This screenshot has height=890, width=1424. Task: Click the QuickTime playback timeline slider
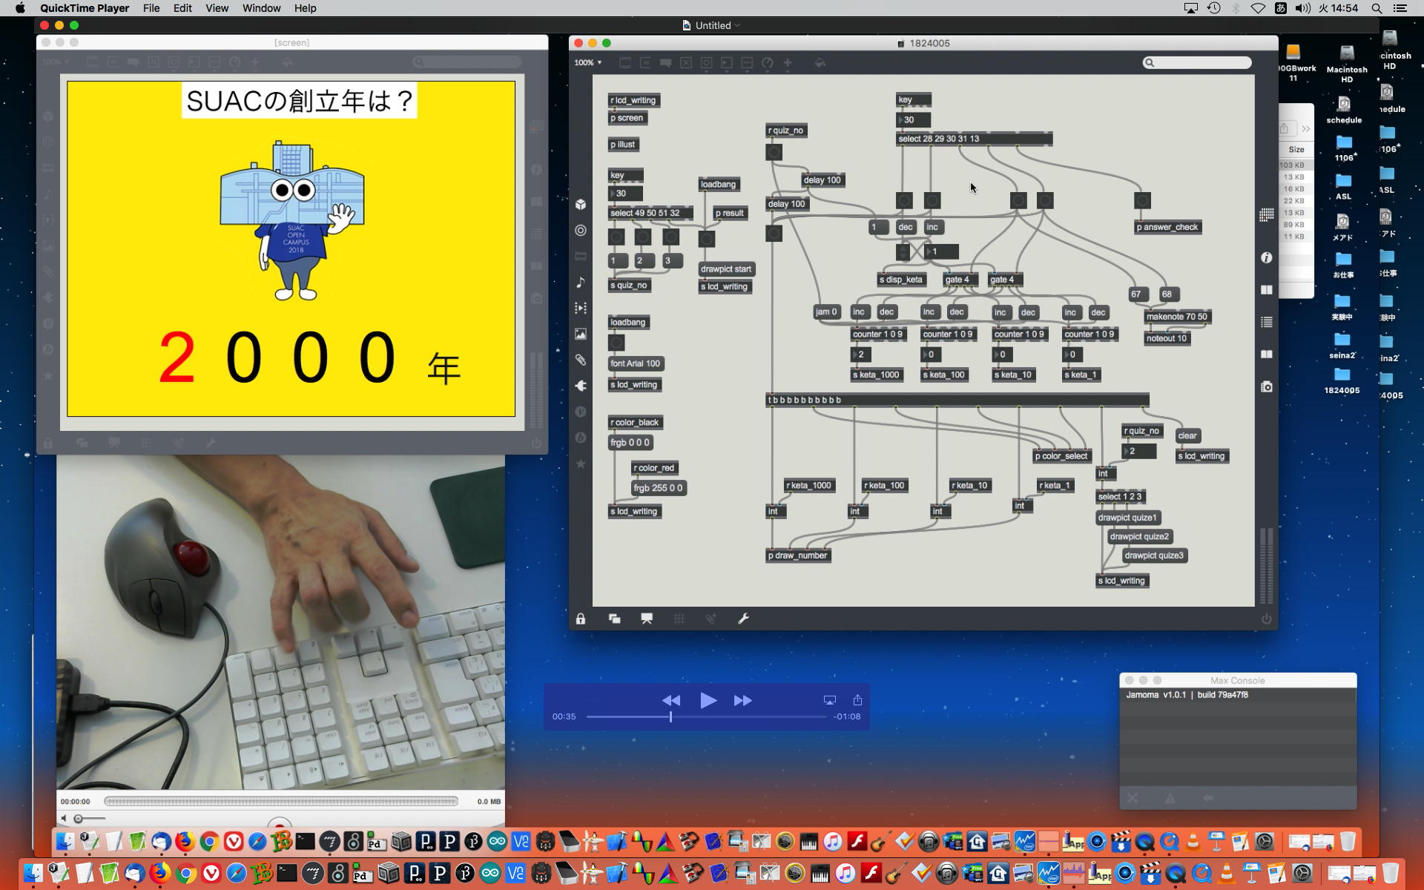coord(705,716)
